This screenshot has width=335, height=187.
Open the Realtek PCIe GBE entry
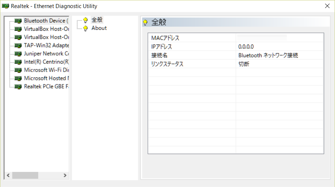(46, 86)
